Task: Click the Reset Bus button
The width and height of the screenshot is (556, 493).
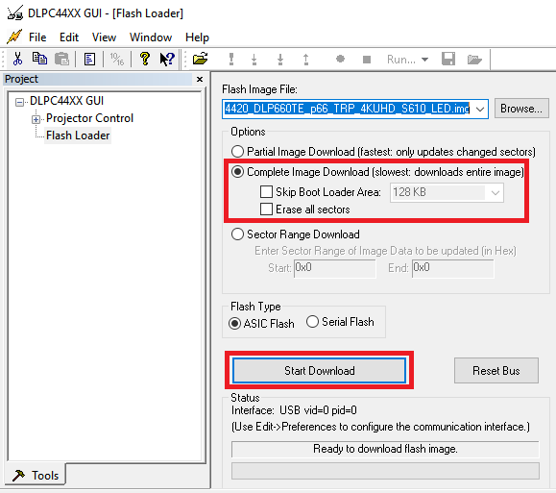Action: tap(496, 371)
